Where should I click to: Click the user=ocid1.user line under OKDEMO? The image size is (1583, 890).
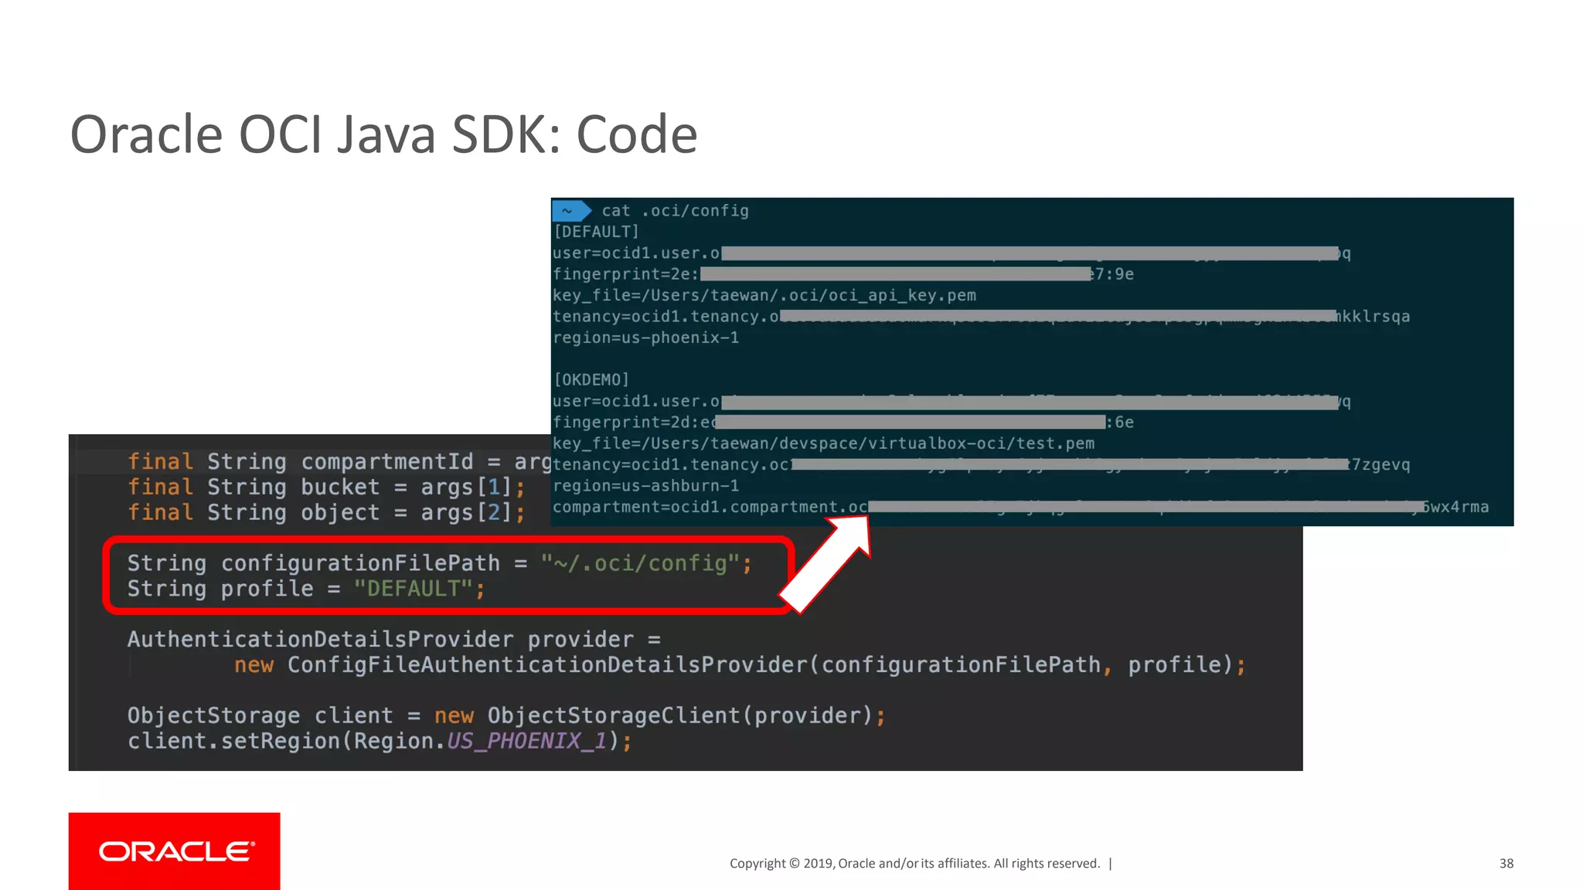tap(952, 402)
